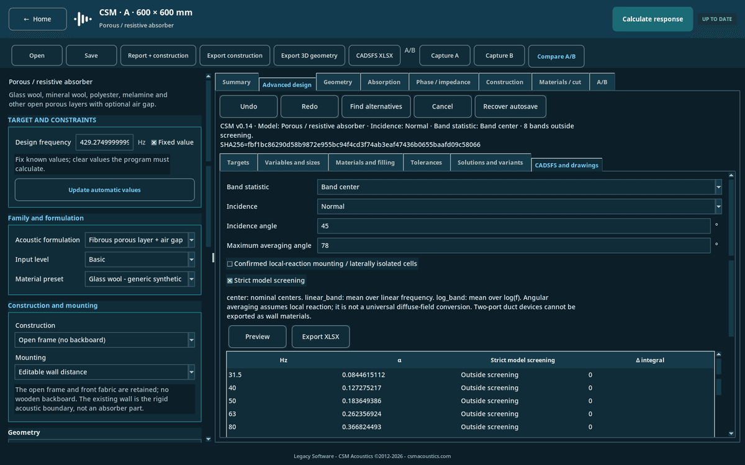This screenshot has height=465, width=745.
Task: Open the Construction dropdown
Action: pyautogui.click(x=104, y=340)
